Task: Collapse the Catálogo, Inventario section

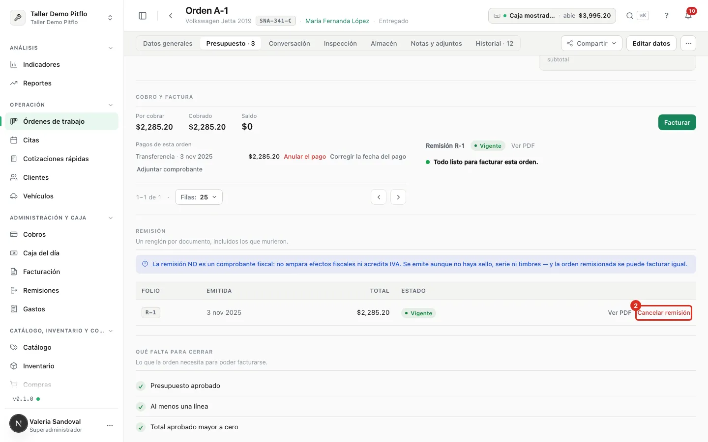Action: [x=111, y=331]
